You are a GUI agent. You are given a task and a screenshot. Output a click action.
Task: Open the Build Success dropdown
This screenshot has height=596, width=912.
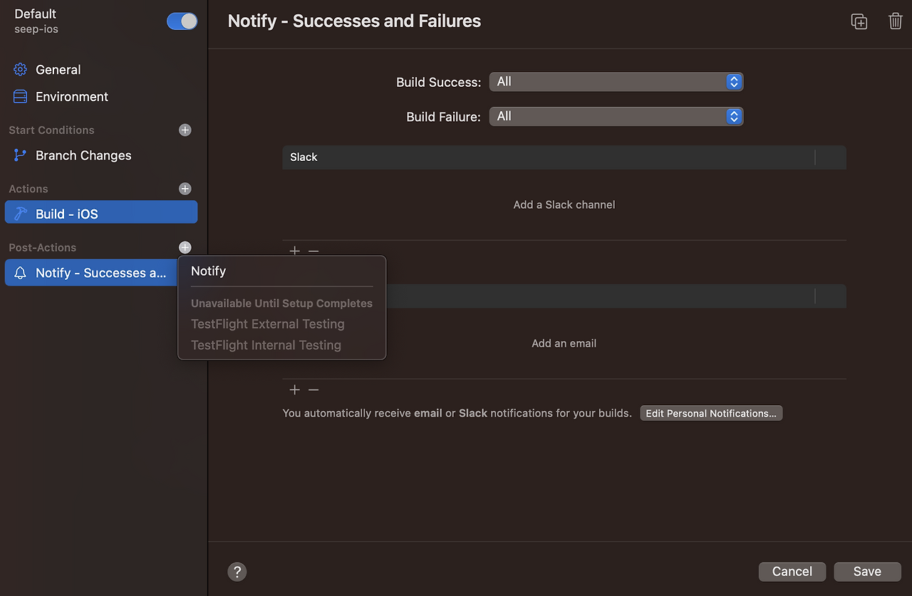pos(616,82)
